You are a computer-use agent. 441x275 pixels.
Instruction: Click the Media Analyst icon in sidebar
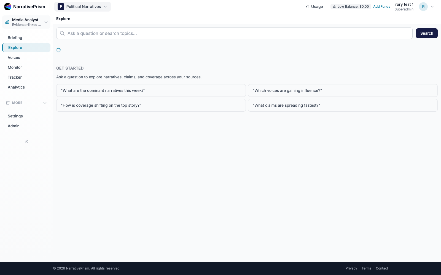tap(7, 22)
